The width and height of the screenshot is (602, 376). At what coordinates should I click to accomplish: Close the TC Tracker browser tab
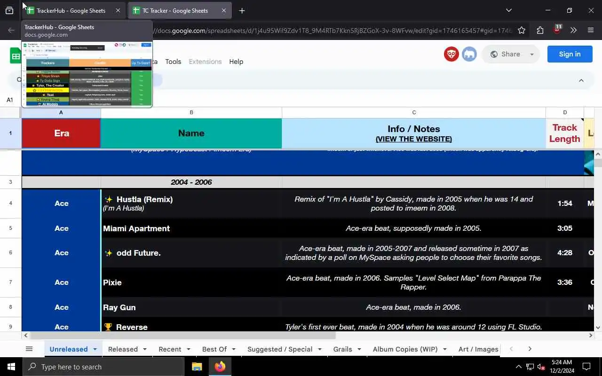tap(224, 10)
